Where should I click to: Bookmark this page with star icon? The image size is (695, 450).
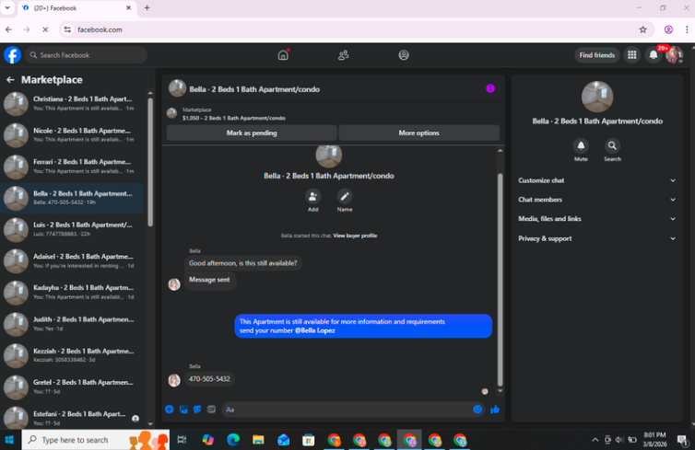(642, 29)
